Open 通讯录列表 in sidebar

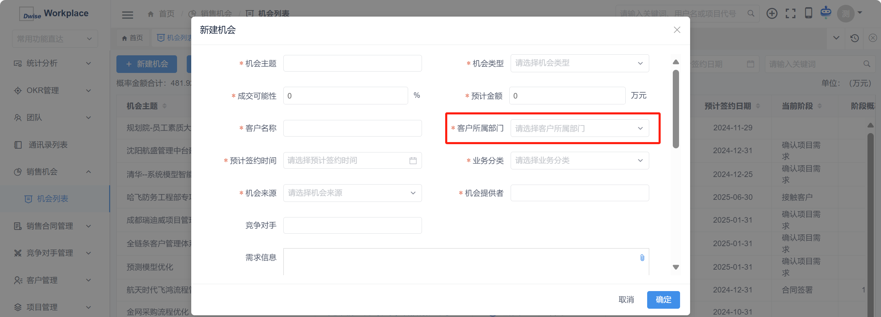(55, 145)
